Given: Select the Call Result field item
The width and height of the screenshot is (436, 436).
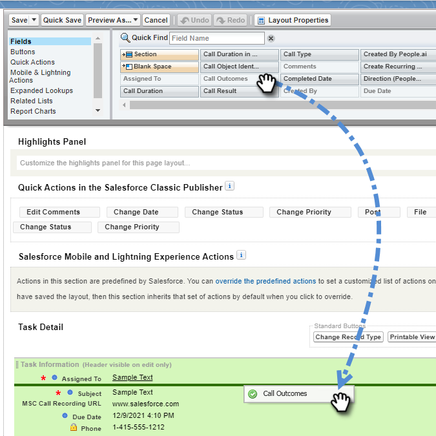Looking at the screenshot, I should [x=240, y=91].
